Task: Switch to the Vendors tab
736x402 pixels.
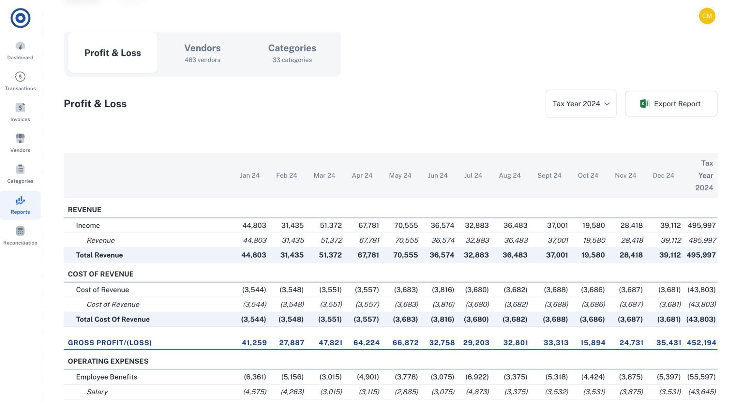Action: (x=202, y=53)
